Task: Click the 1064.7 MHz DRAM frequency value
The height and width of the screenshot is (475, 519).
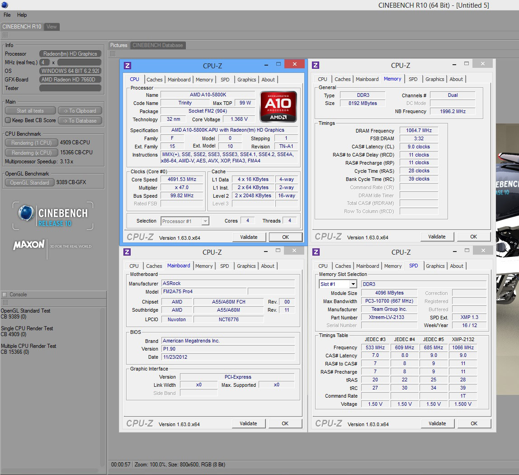Action: coord(419,130)
